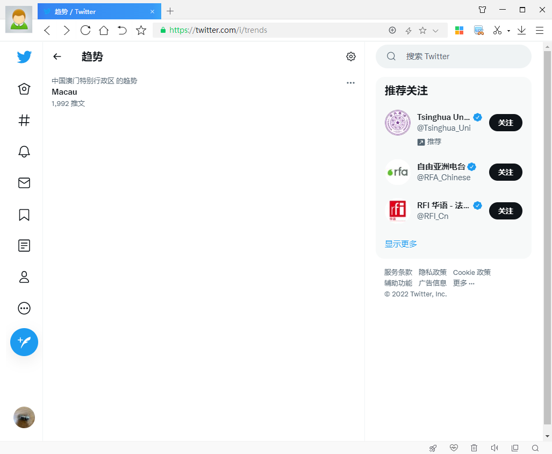Click the undo restore-tab arrow icon
Image resolution: width=552 pixels, height=454 pixels.
click(122, 30)
